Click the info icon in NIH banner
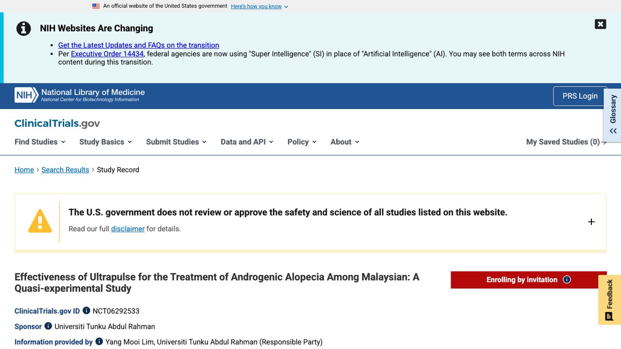This screenshot has width=621, height=349. tap(24, 29)
